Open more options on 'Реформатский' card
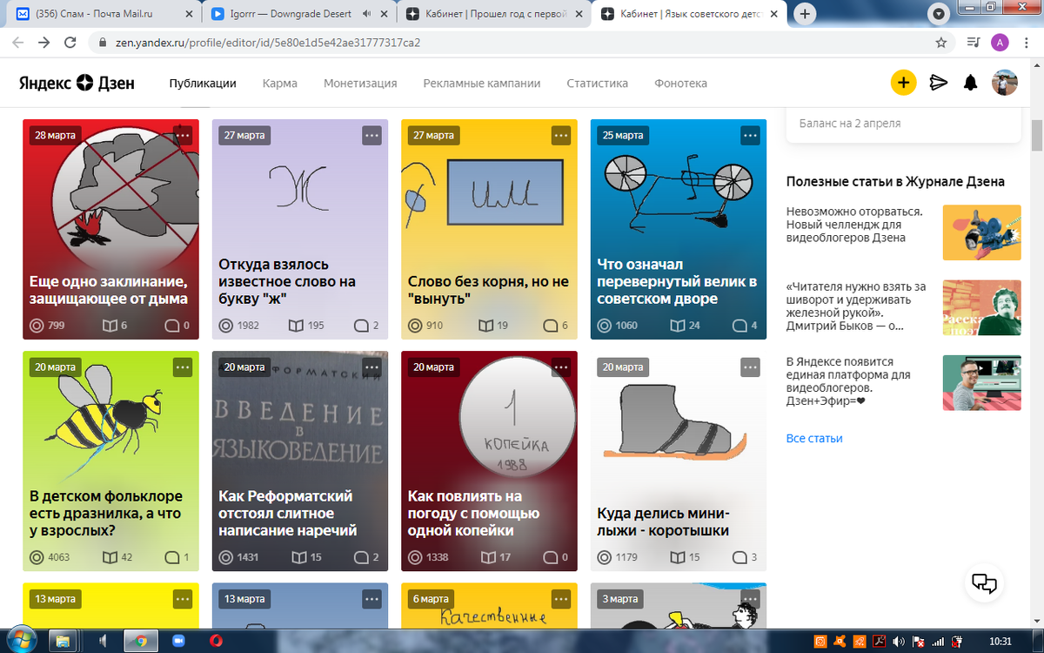 tap(371, 367)
